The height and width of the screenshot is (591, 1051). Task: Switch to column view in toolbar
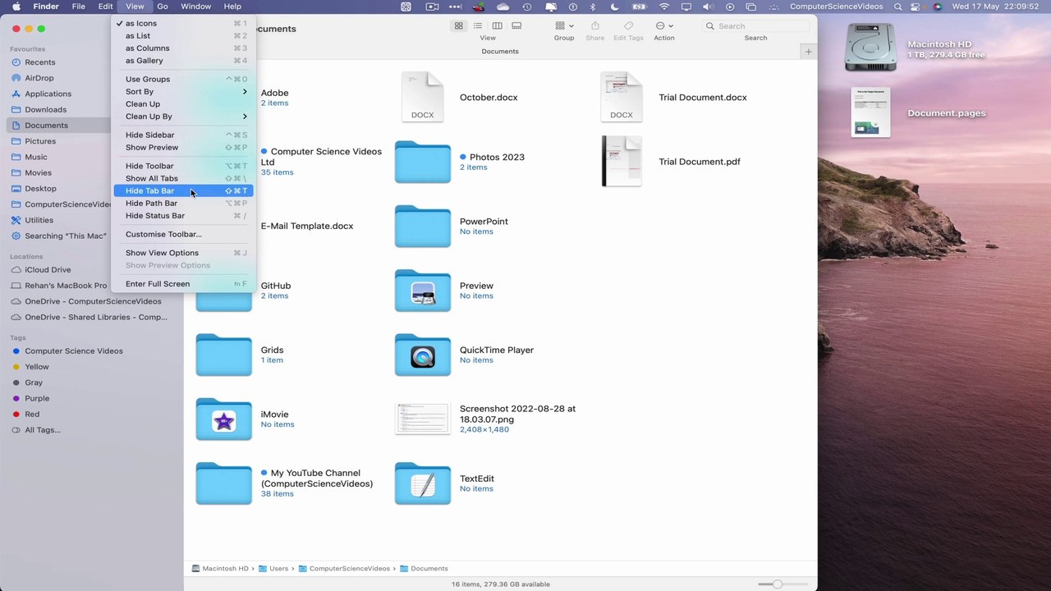point(497,25)
